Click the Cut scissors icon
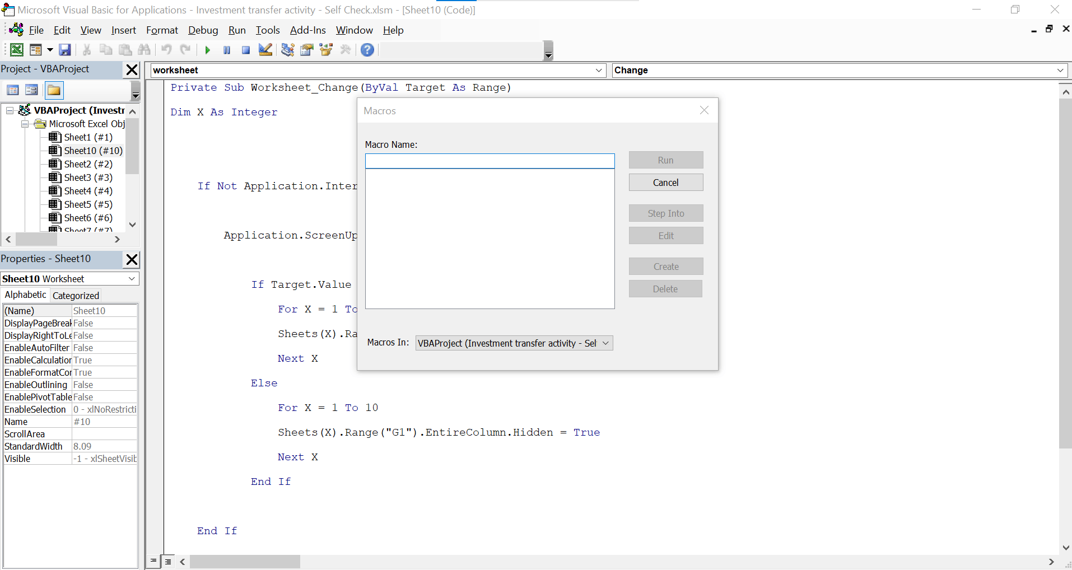 point(87,50)
